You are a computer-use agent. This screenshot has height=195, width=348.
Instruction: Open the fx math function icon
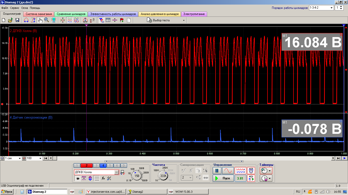(103, 178)
